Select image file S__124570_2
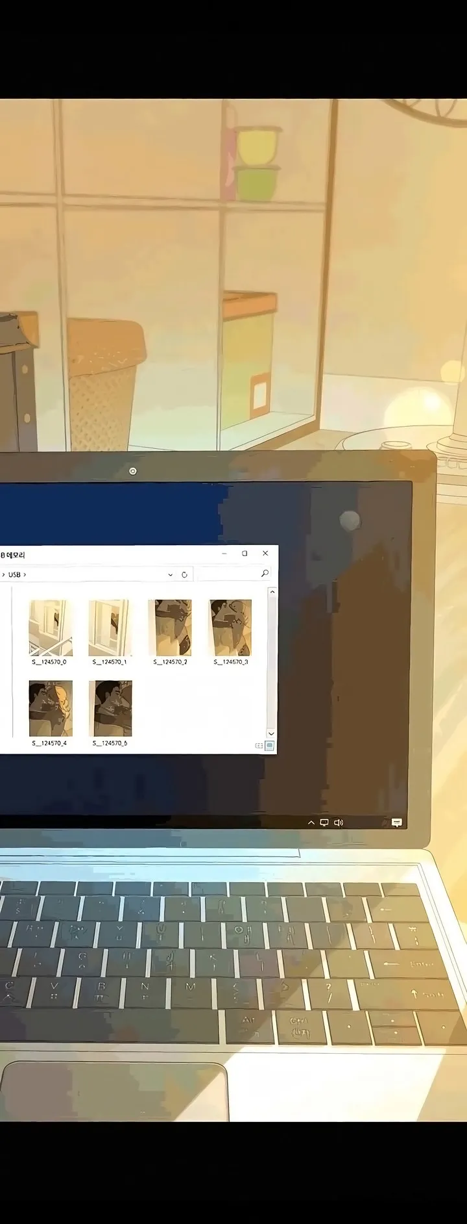The width and height of the screenshot is (467, 1224). pos(170,633)
